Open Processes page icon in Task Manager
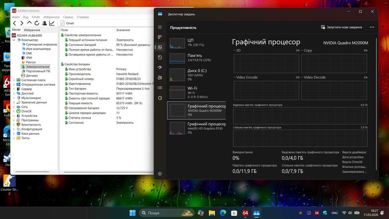 [x=160, y=37]
